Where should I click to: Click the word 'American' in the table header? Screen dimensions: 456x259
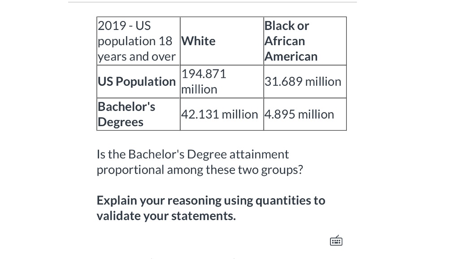click(x=291, y=56)
